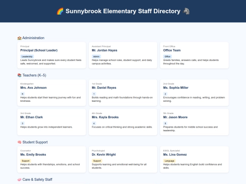The height and width of the screenshot is (184, 246).
Task: Click the 4th Grade role label
Action: (97, 113)
